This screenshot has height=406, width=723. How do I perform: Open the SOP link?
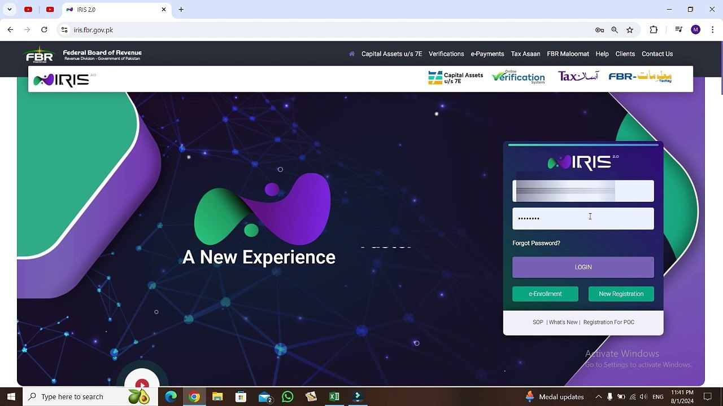click(x=538, y=323)
